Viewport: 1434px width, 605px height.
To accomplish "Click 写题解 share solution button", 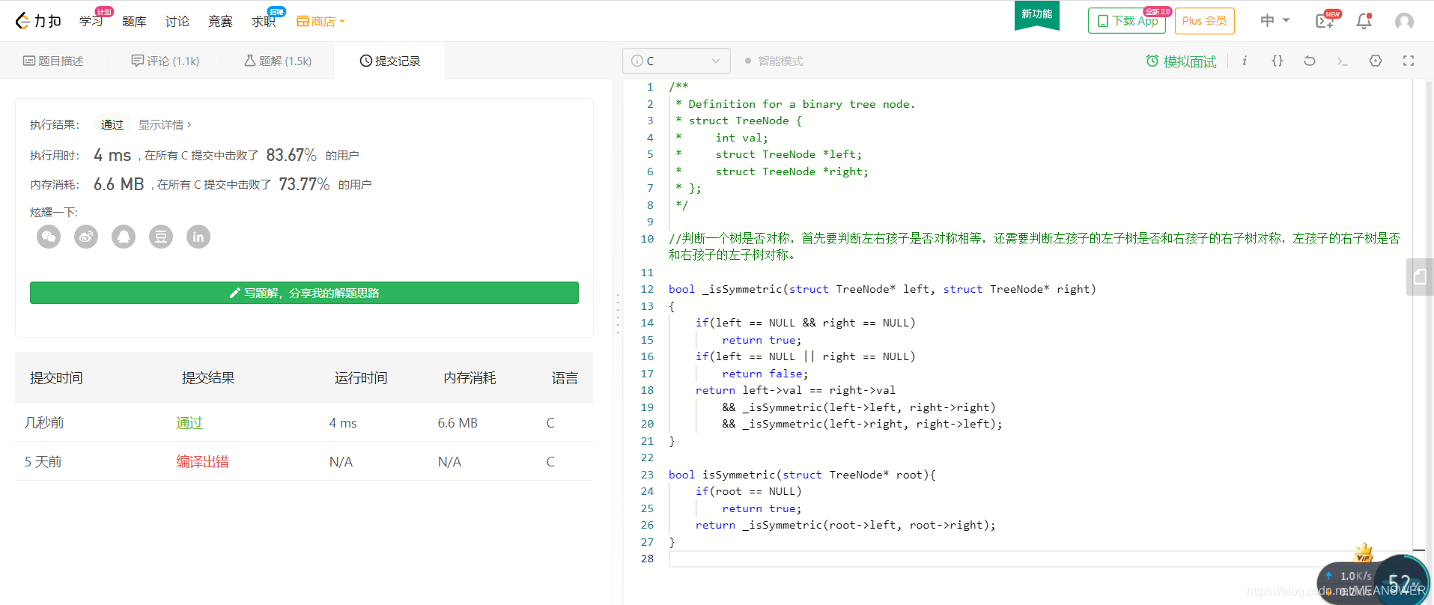I will pos(304,293).
